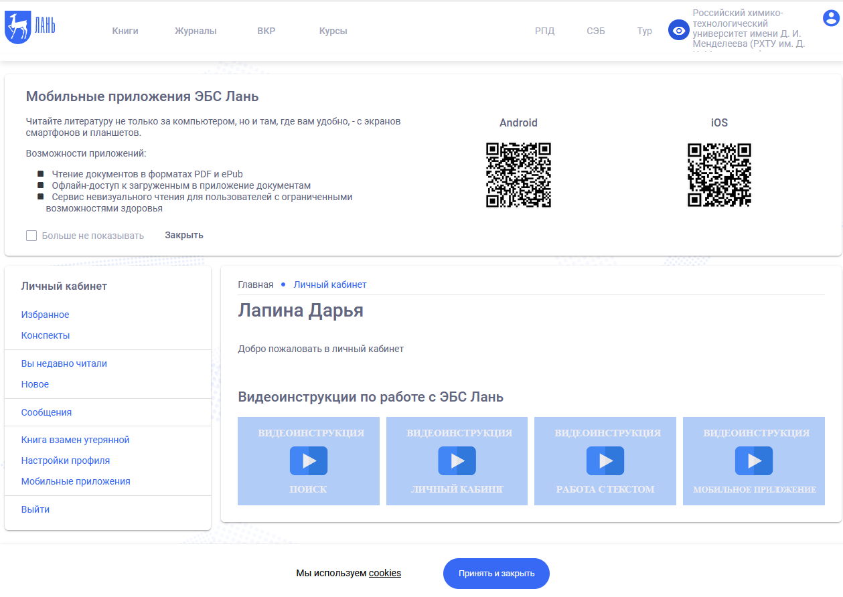The image size is (843, 597).
Task: Play the Работа с текстом video instruction
Action: pyautogui.click(x=605, y=460)
